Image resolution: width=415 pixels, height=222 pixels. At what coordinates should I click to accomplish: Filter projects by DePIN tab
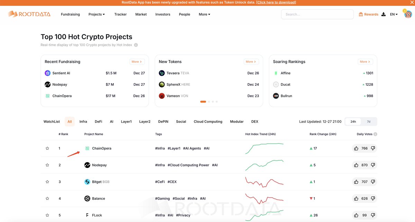click(x=163, y=122)
